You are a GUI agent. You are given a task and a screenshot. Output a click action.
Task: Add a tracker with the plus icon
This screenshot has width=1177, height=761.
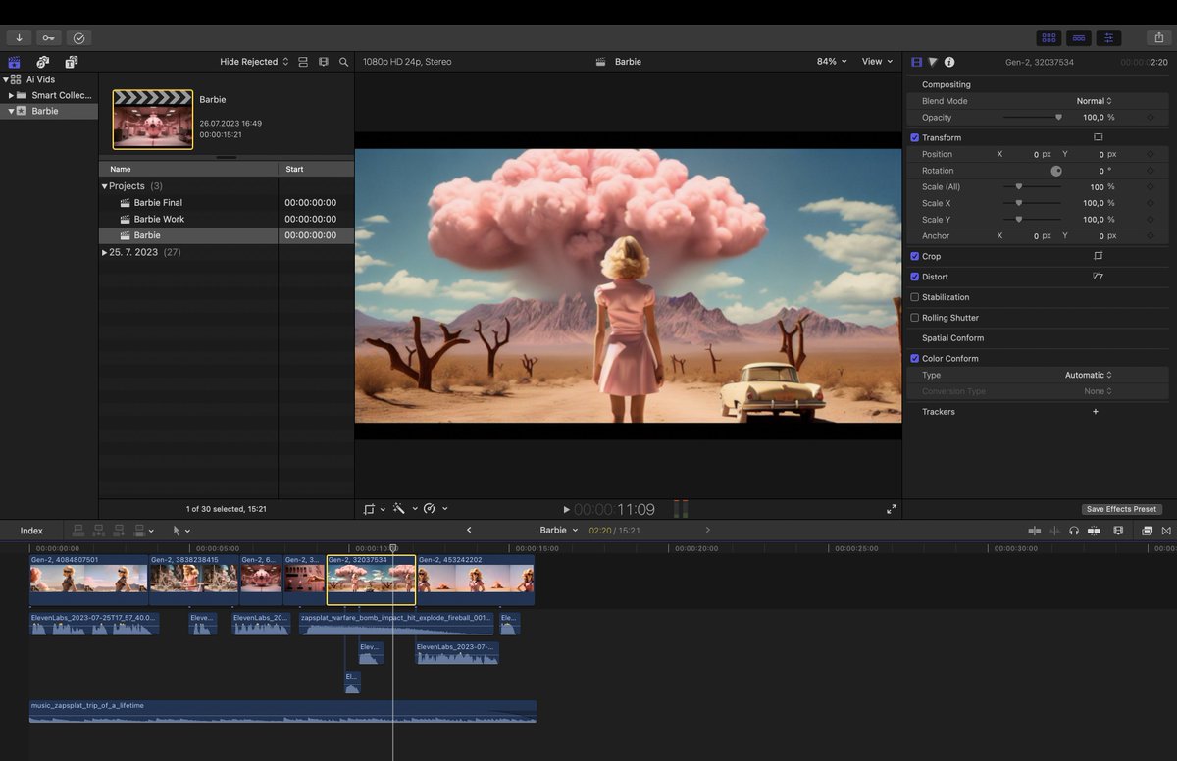tap(1096, 412)
